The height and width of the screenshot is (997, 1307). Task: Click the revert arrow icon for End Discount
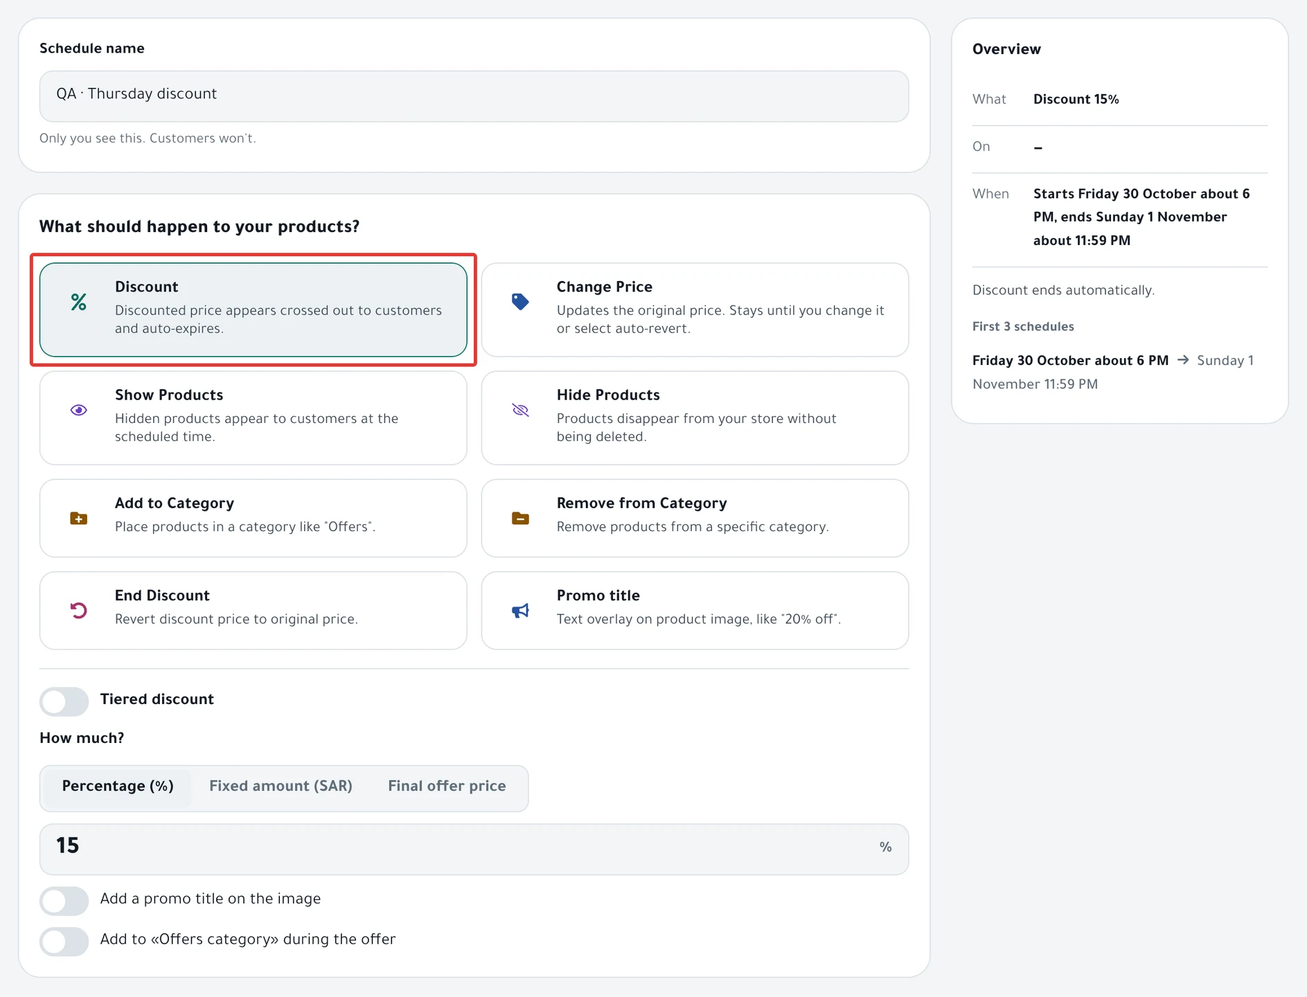tap(79, 610)
